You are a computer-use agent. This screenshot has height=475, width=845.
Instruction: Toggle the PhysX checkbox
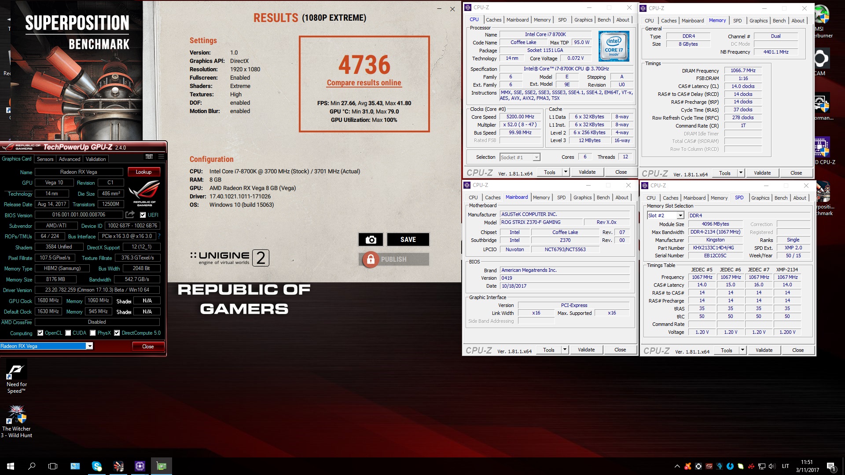[93, 333]
